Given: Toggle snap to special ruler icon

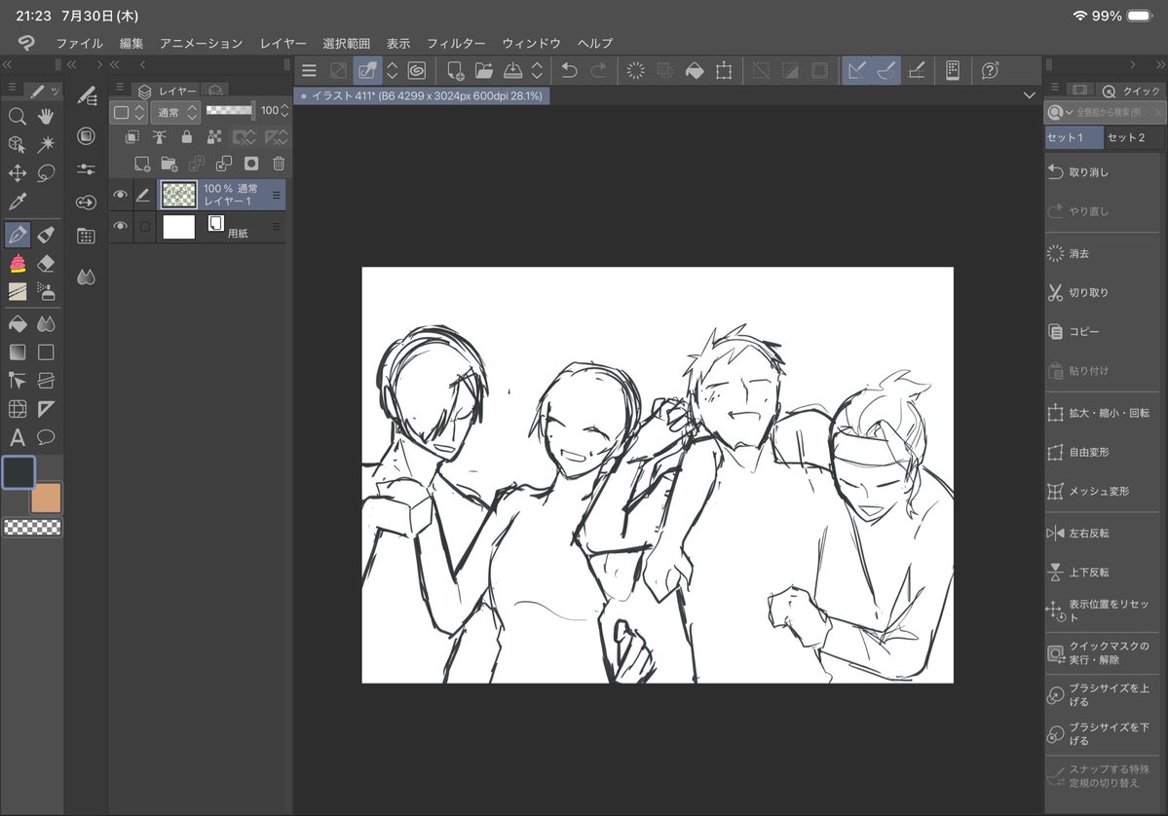Looking at the screenshot, I should pyautogui.click(x=886, y=71).
